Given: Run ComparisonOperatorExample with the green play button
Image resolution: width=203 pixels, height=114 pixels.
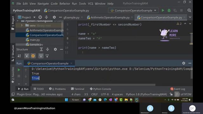Looking at the screenshot, I should click(x=163, y=10).
